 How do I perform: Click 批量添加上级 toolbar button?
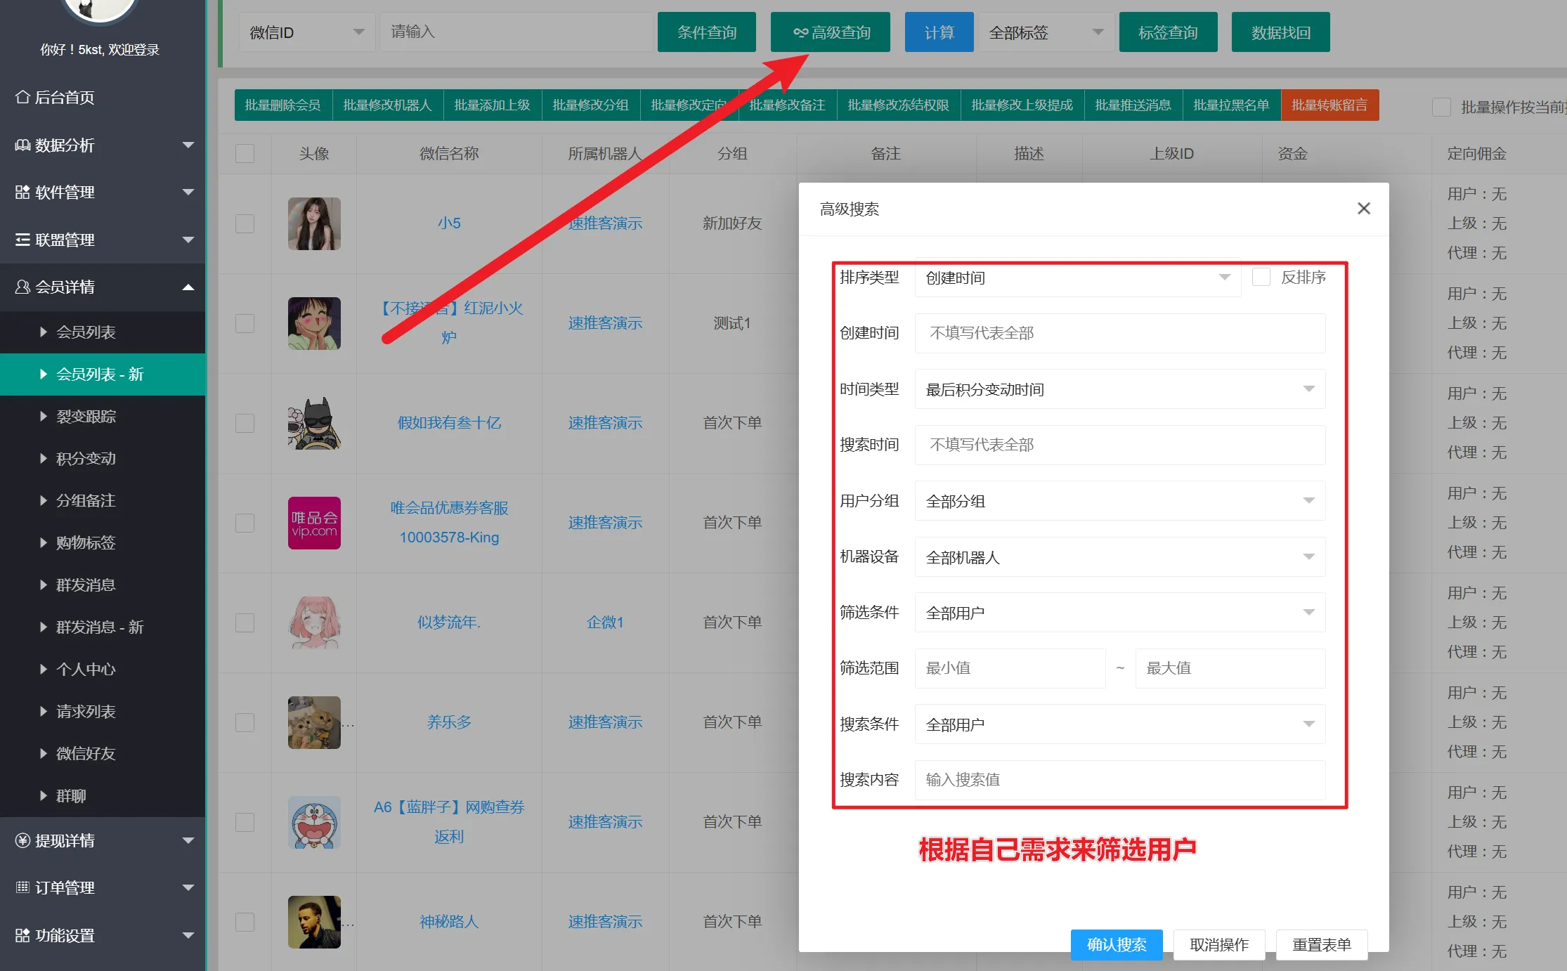(492, 105)
